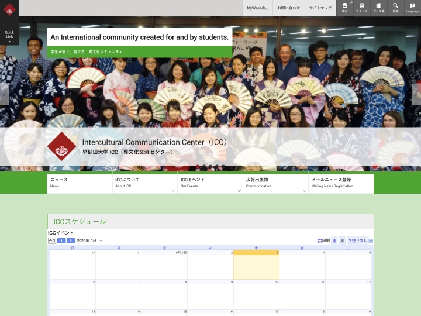Screen dimensions: 421x316
Task: Open お問い合わせ contact link
Action: (x=289, y=8)
